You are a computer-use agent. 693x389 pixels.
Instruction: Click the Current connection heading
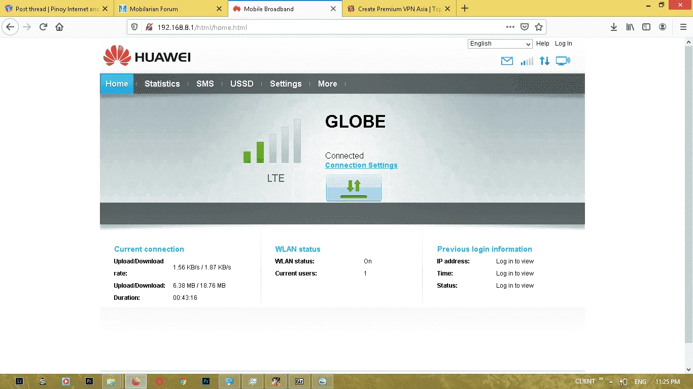click(x=149, y=249)
